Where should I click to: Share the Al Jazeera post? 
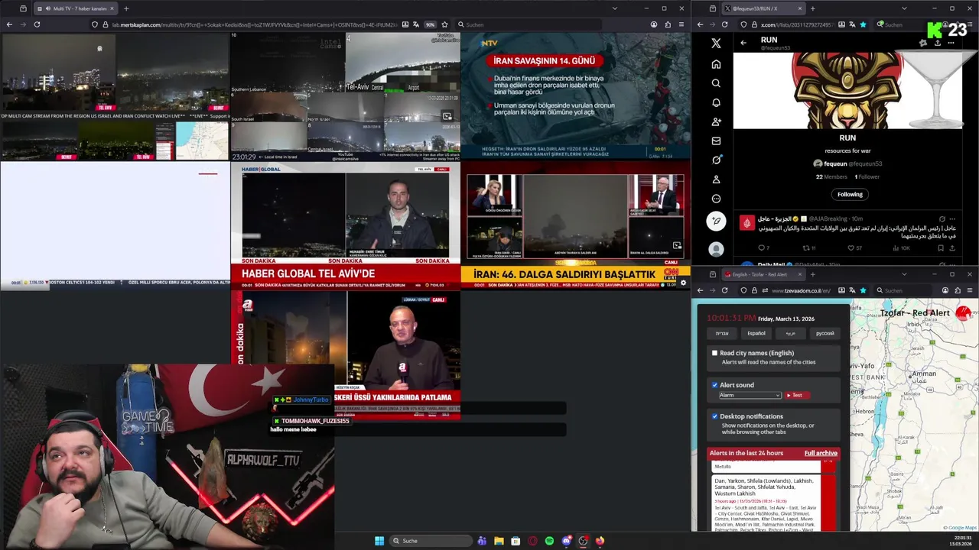[x=952, y=247]
